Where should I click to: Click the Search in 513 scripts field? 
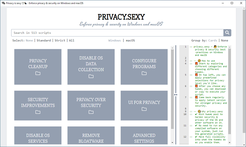click(117, 33)
